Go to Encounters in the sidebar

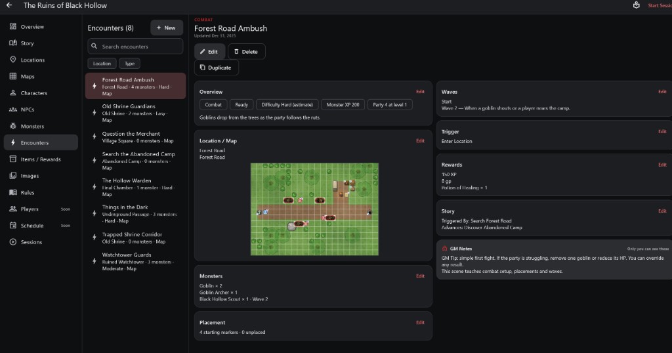click(41, 142)
